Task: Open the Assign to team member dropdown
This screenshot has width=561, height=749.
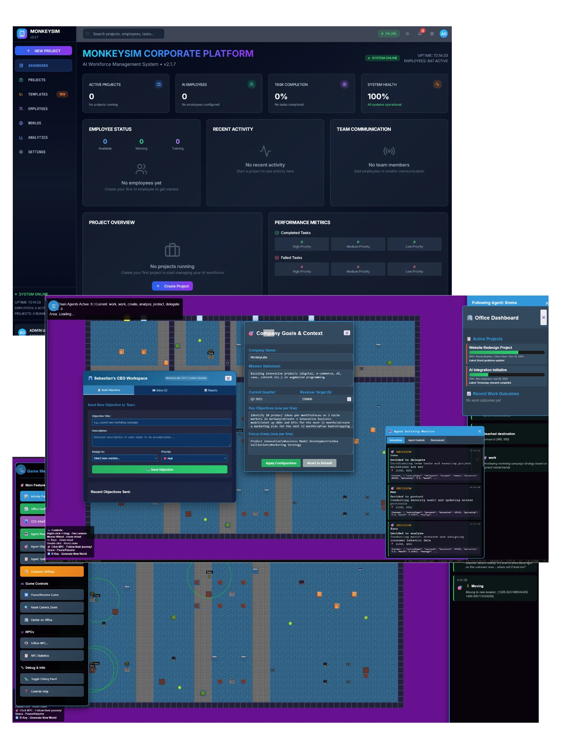Action: 125,458
